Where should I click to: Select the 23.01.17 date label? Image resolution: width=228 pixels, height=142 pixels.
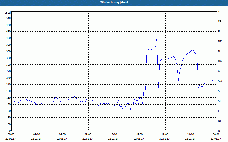[216, 139]
